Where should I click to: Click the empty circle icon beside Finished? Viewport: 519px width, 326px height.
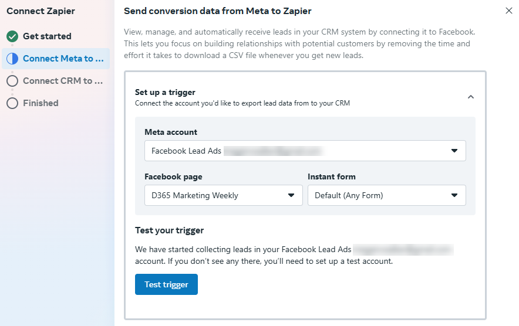(x=12, y=103)
